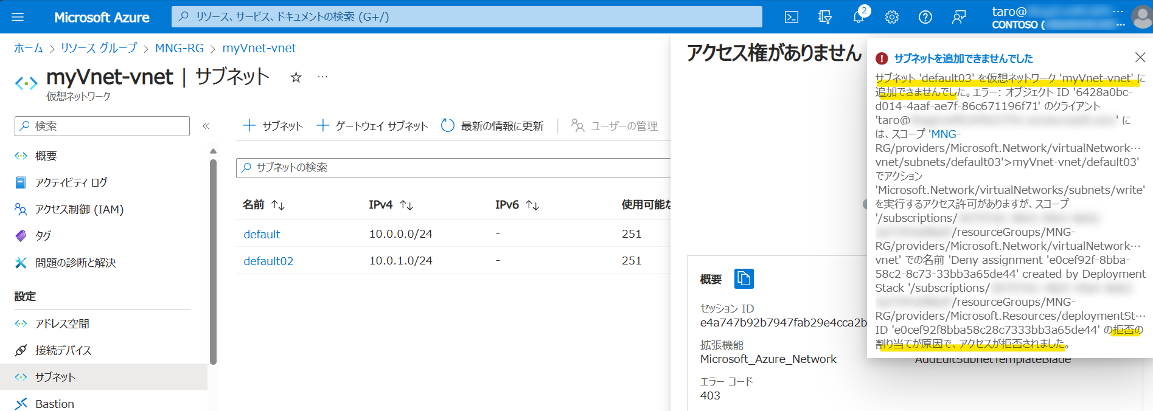
Task: Click the 10.0.0.0/24 IPv4 cell
Action: [401, 234]
